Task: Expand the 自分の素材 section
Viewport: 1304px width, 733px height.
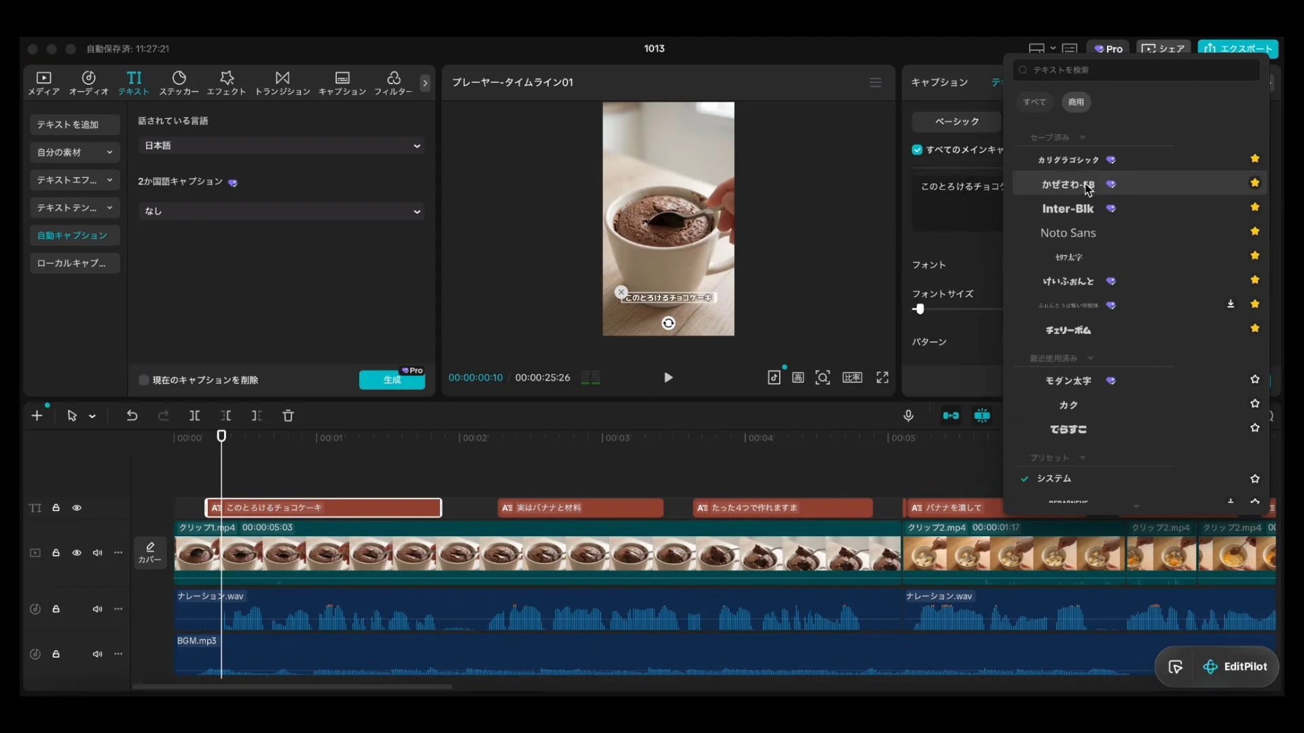Action: [x=75, y=152]
